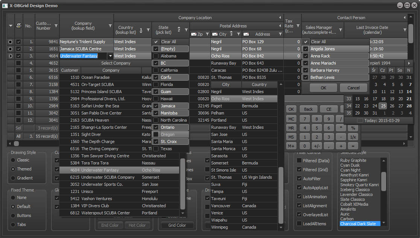Viewport: 420px width, 238px height.
Task: Choose Tora Tora Tora in company lookup
Action: 95,163
